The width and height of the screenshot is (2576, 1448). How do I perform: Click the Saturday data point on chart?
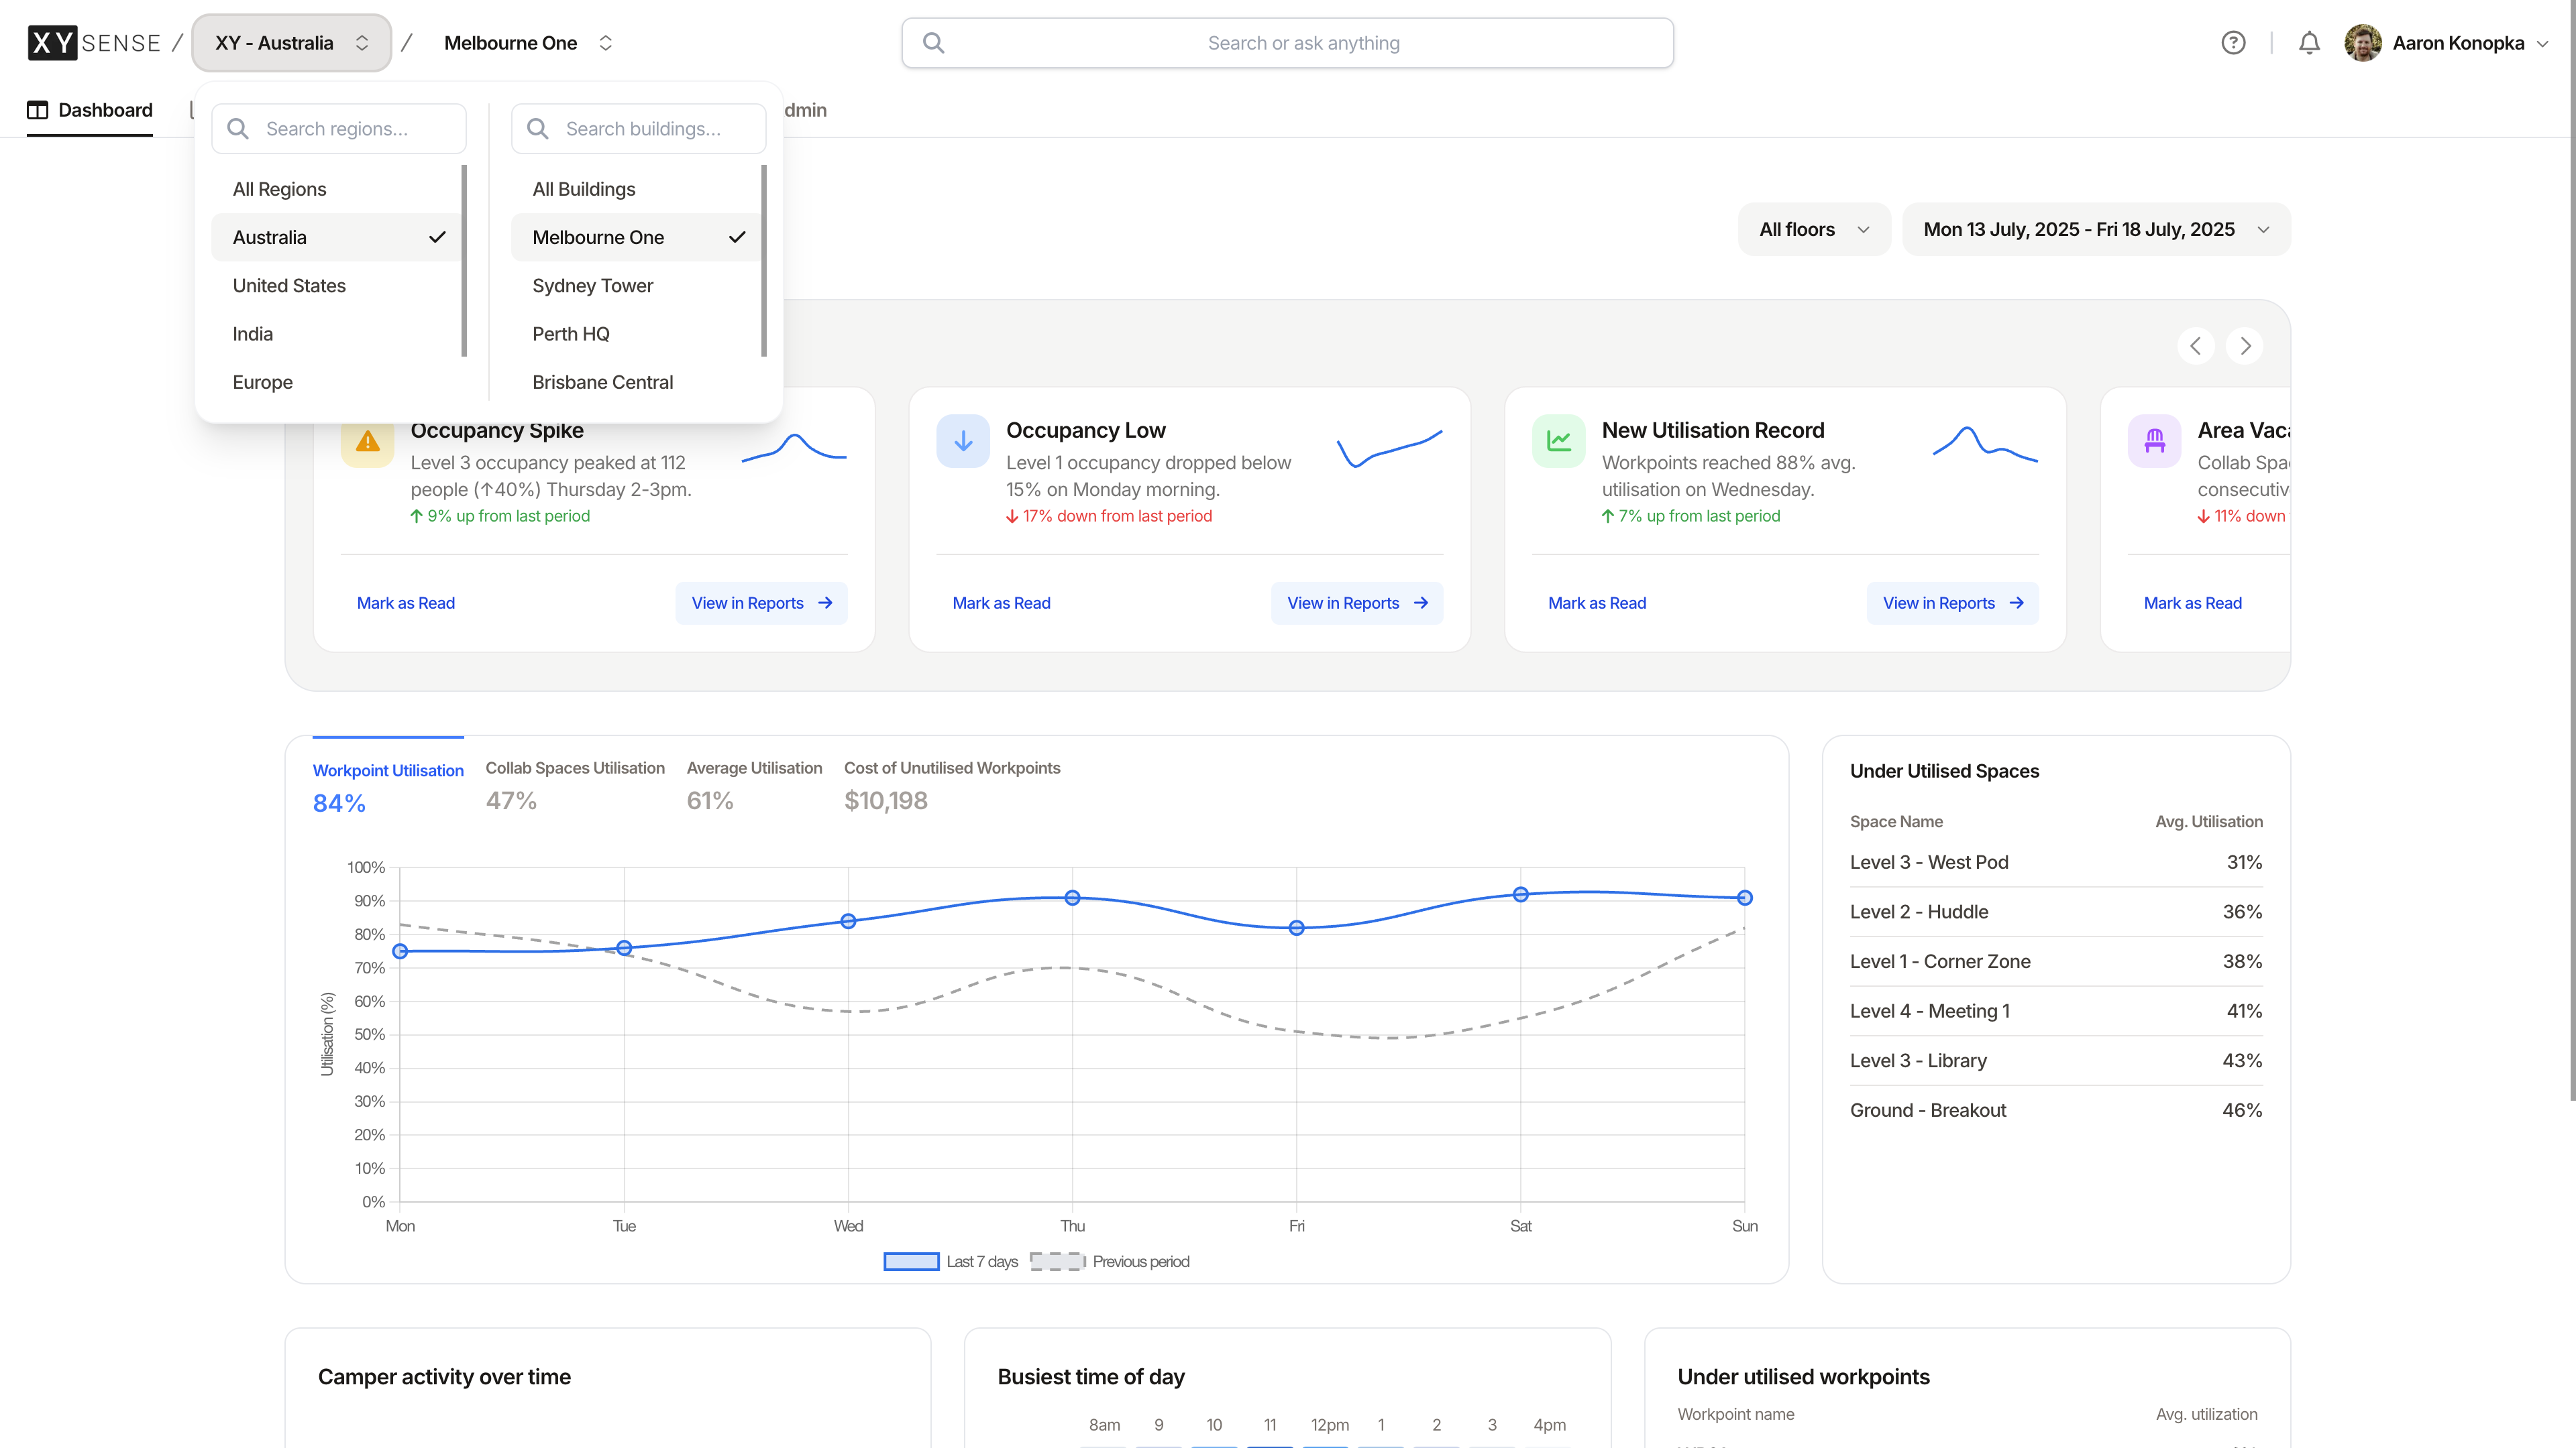tap(1520, 894)
